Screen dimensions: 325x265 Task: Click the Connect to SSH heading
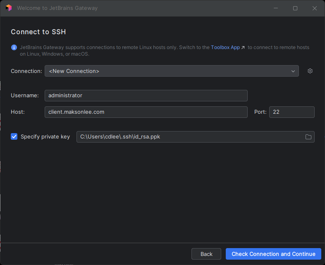coord(38,32)
